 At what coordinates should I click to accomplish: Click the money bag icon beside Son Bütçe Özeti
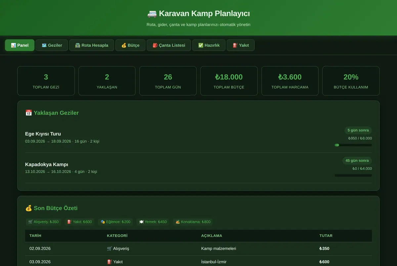point(28,208)
